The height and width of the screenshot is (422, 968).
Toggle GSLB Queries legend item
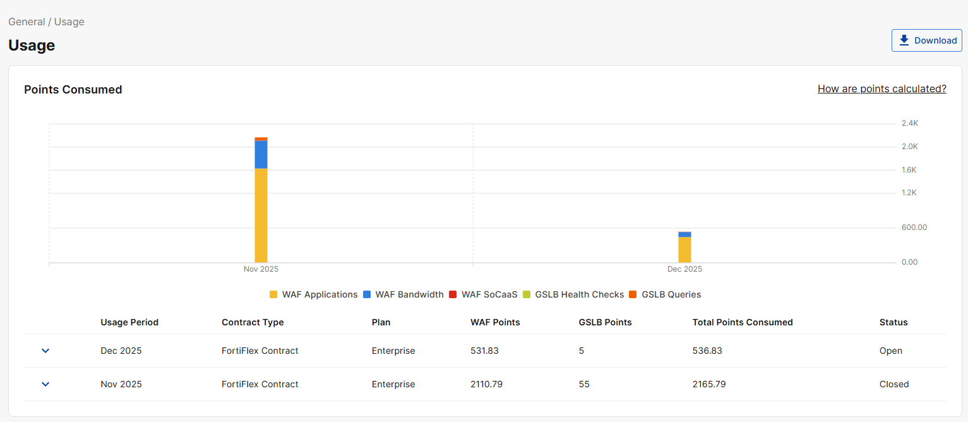click(665, 294)
